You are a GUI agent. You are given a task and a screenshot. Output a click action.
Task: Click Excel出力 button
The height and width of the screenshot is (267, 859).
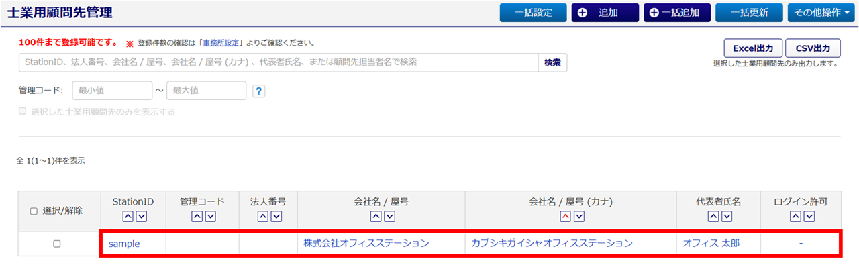click(753, 48)
